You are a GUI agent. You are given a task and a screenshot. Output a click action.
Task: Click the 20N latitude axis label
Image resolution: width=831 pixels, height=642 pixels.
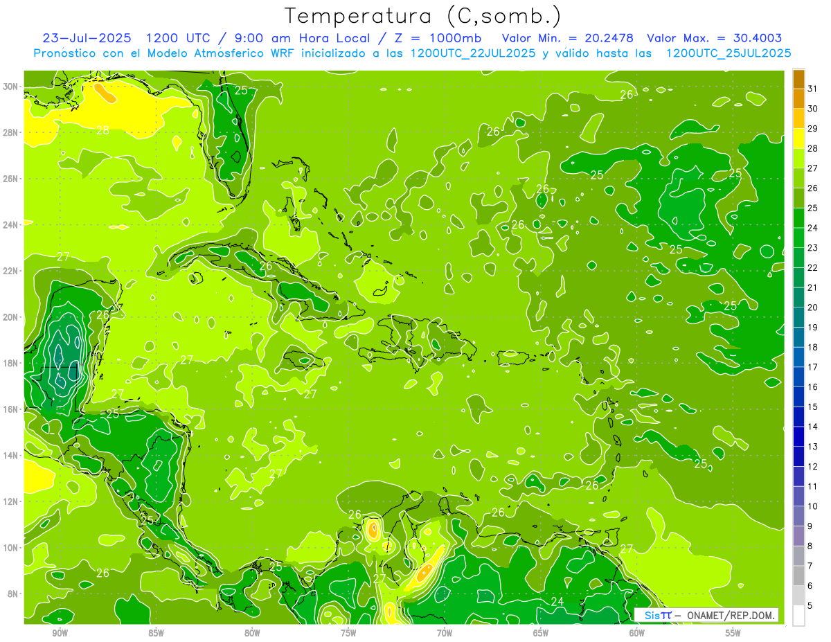coord(12,317)
